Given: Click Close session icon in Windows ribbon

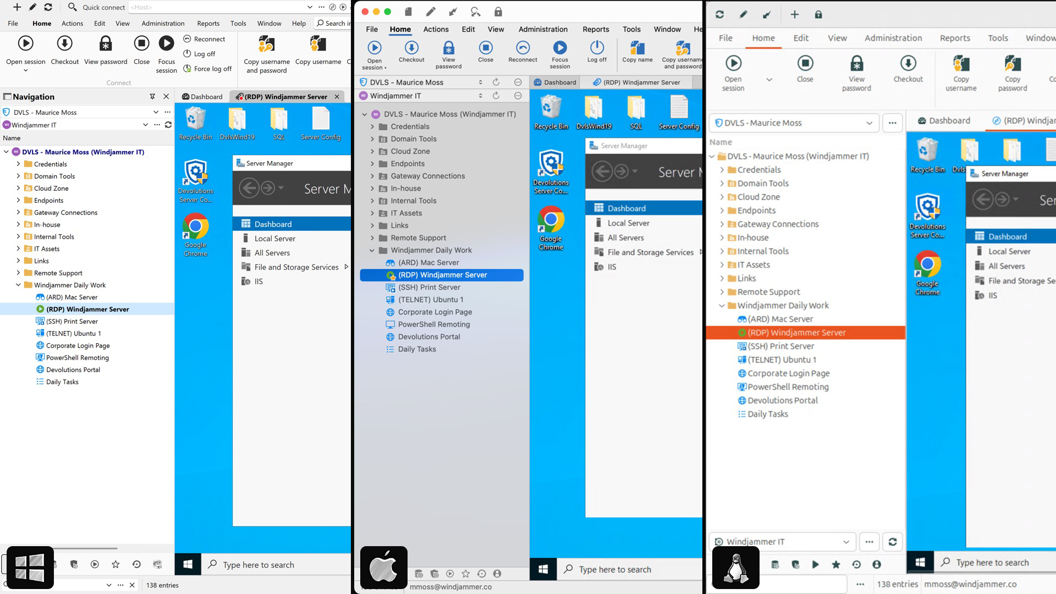Looking at the screenshot, I should [141, 43].
